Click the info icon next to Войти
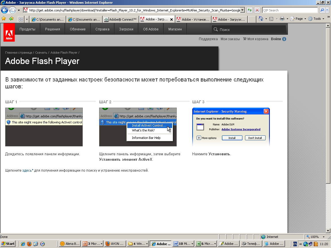This screenshot has width=331, height=248. (x=284, y=39)
